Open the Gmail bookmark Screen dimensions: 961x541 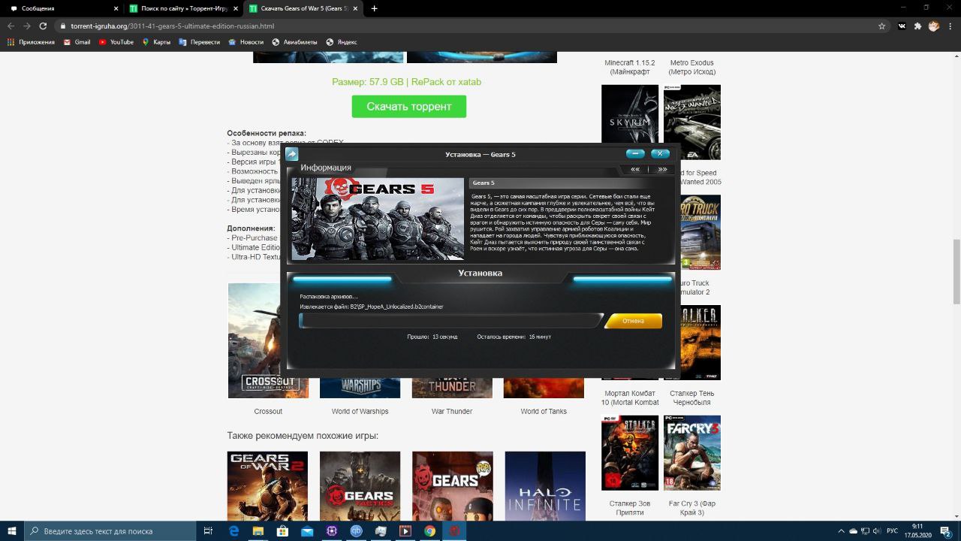pyautogui.click(x=77, y=42)
